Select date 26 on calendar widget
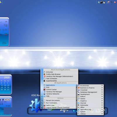This screenshot has width=117, height=117. pos(5,90)
